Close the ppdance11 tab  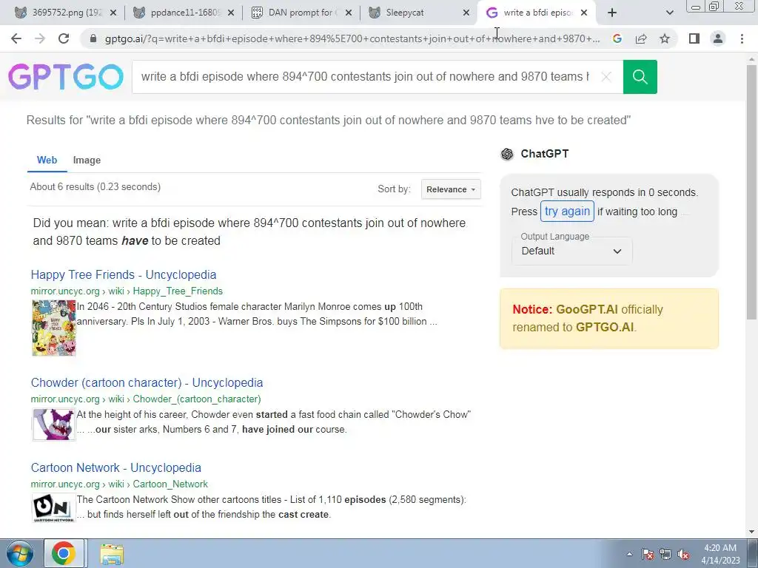[231, 13]
